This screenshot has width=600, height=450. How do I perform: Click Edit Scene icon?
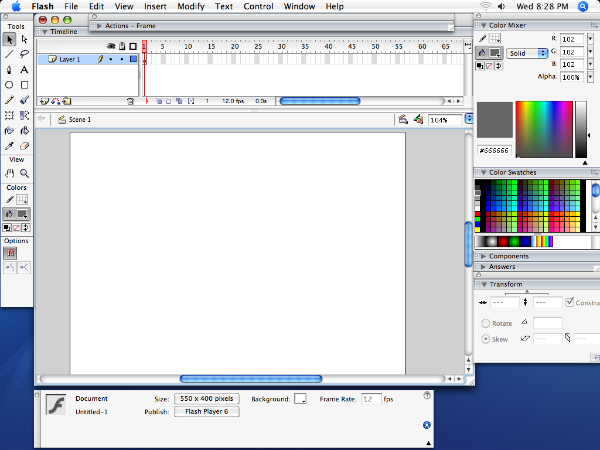click(x=403, y=120)
